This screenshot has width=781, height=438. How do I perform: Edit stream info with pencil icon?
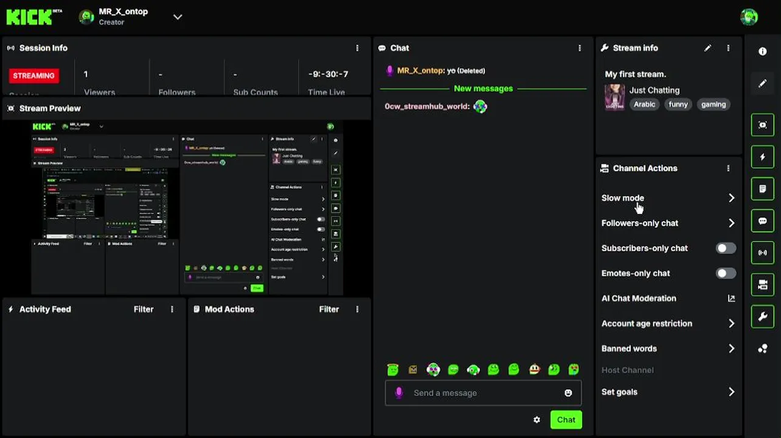coord(707,48)
